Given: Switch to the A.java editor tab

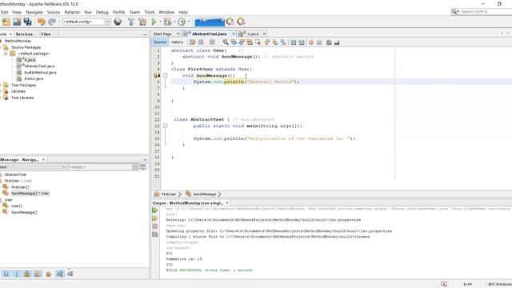Looking at the screenshot, I should [253, 34].
